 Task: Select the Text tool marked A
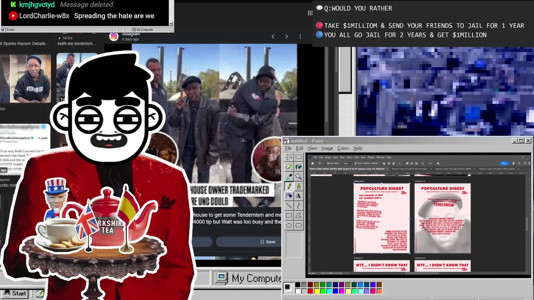[298, 196]
